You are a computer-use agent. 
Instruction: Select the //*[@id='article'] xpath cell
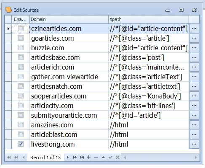click(x=149, y=115)
